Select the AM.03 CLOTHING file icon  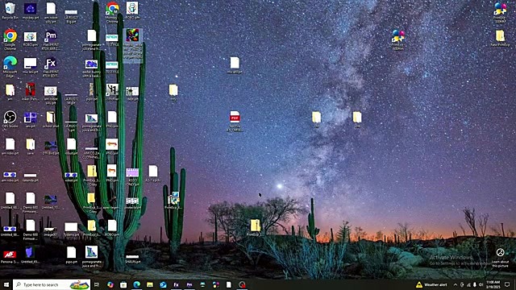91,154
